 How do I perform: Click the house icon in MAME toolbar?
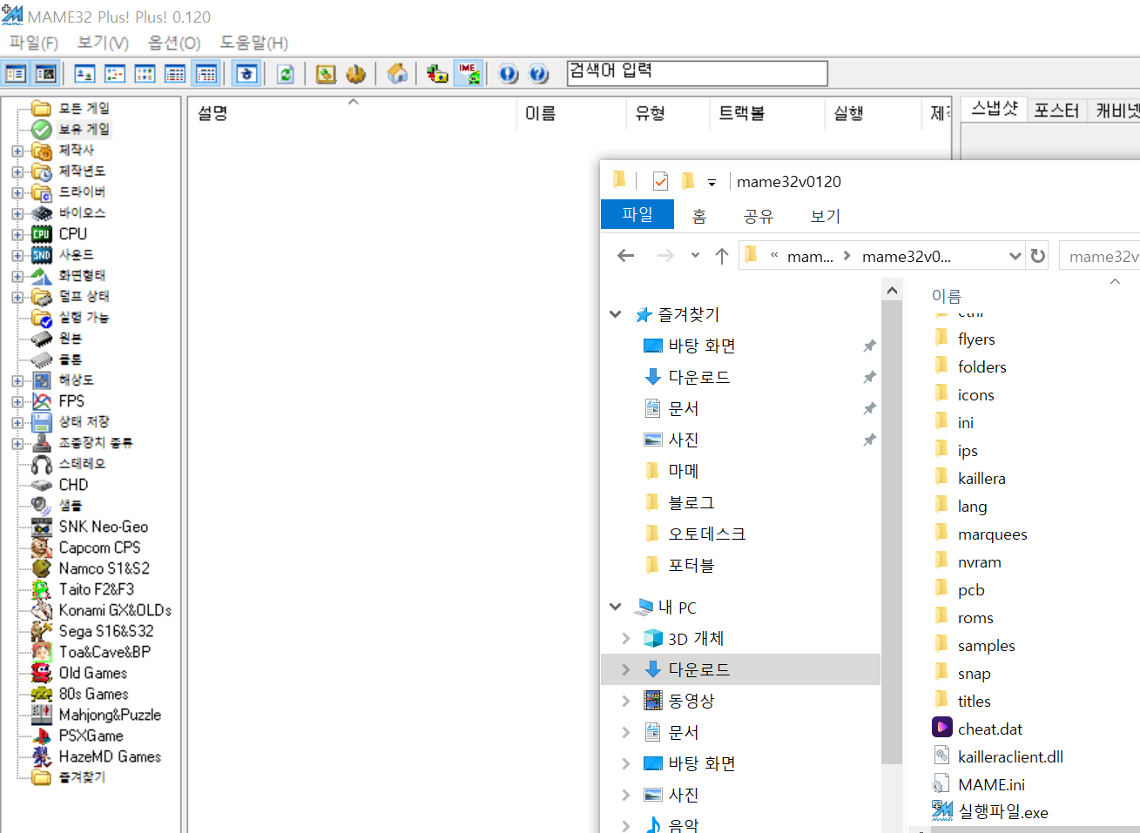coord(397,74)
